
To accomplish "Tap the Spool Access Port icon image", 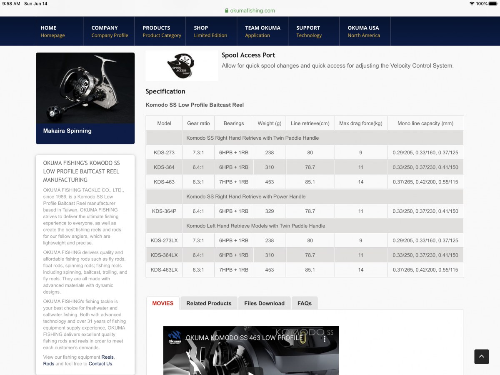I will (x=182, y=66).
